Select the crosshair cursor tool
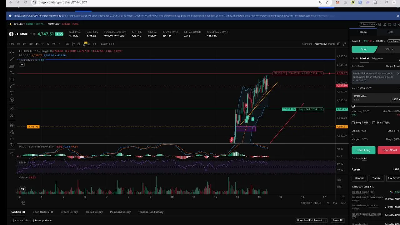The width and height of the screenshot is (400, 225). (12, 52)
